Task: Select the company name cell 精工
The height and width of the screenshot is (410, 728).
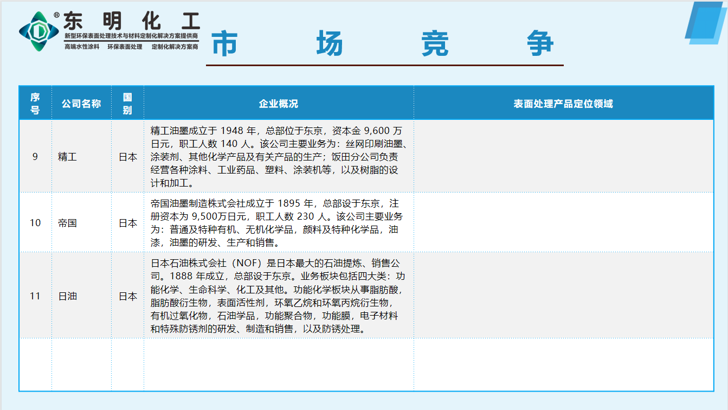Action: click(81, 156)
